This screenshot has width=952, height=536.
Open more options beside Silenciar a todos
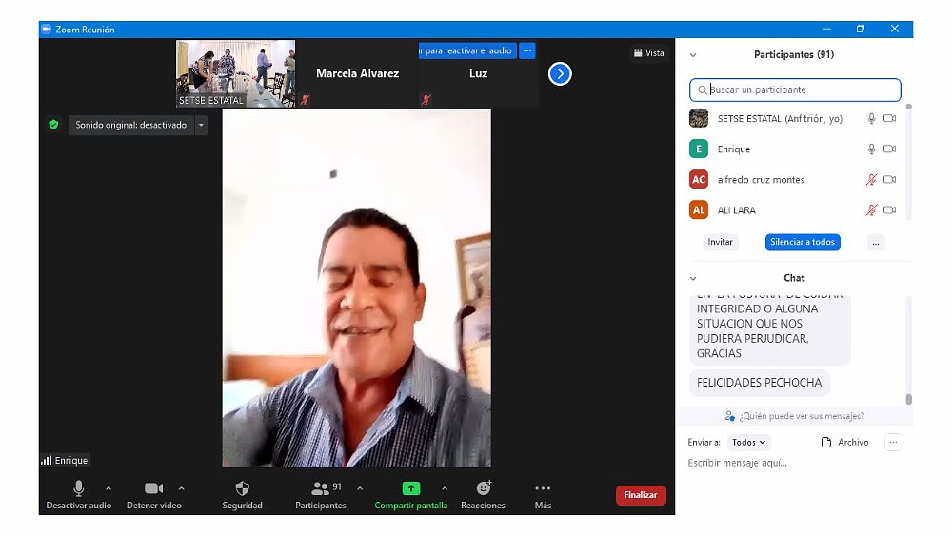876,243
